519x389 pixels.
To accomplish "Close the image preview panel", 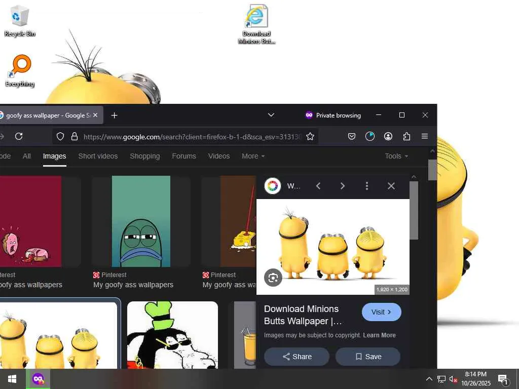I will tap(391, 186).
